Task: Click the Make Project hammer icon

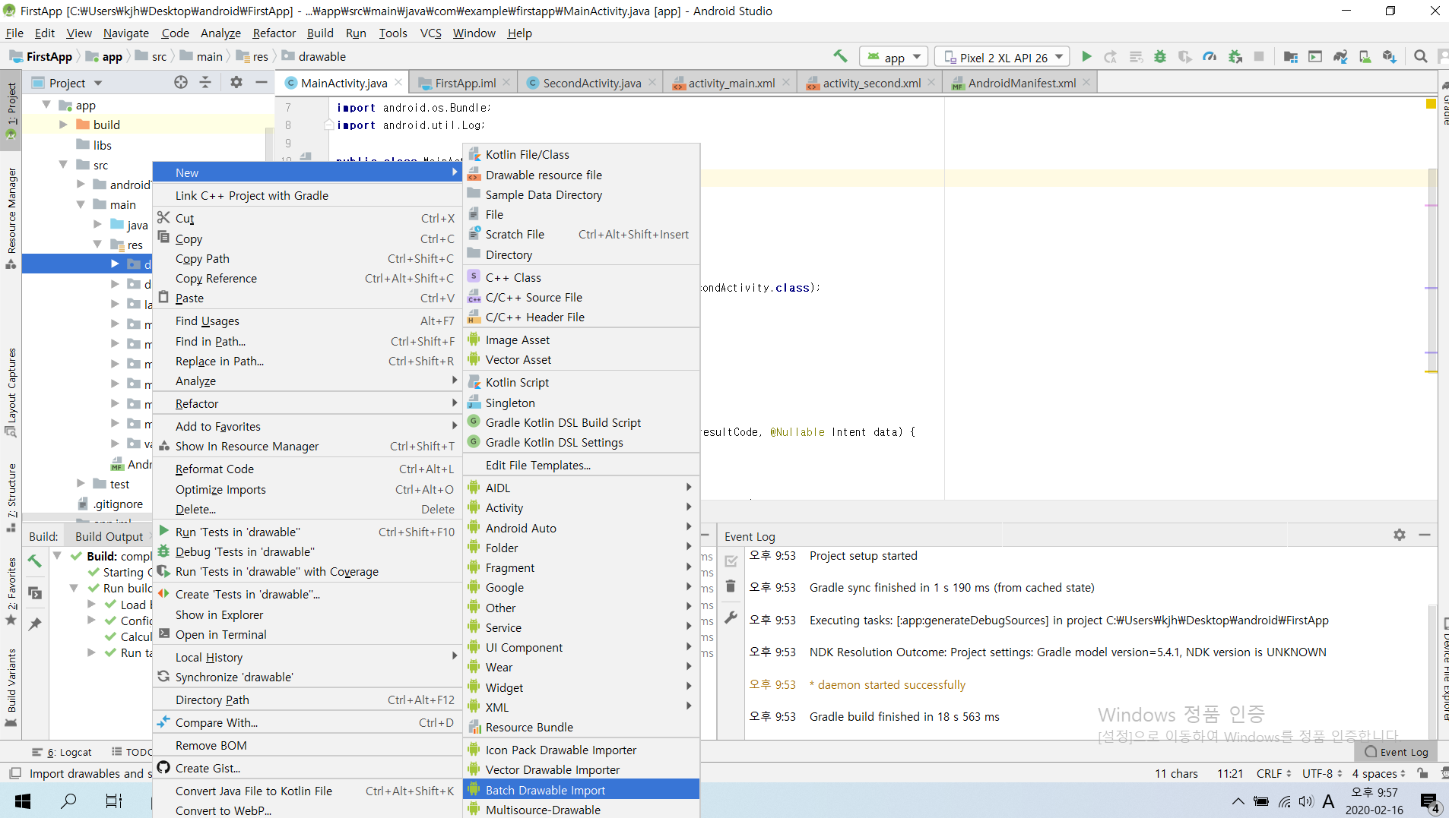Action: coord(840,56)
